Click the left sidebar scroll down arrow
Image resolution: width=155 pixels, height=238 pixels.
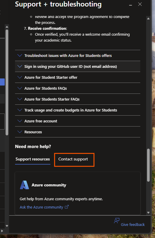[7, 226]
